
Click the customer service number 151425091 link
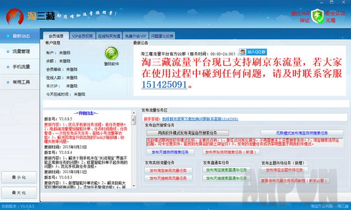(164, 85)
